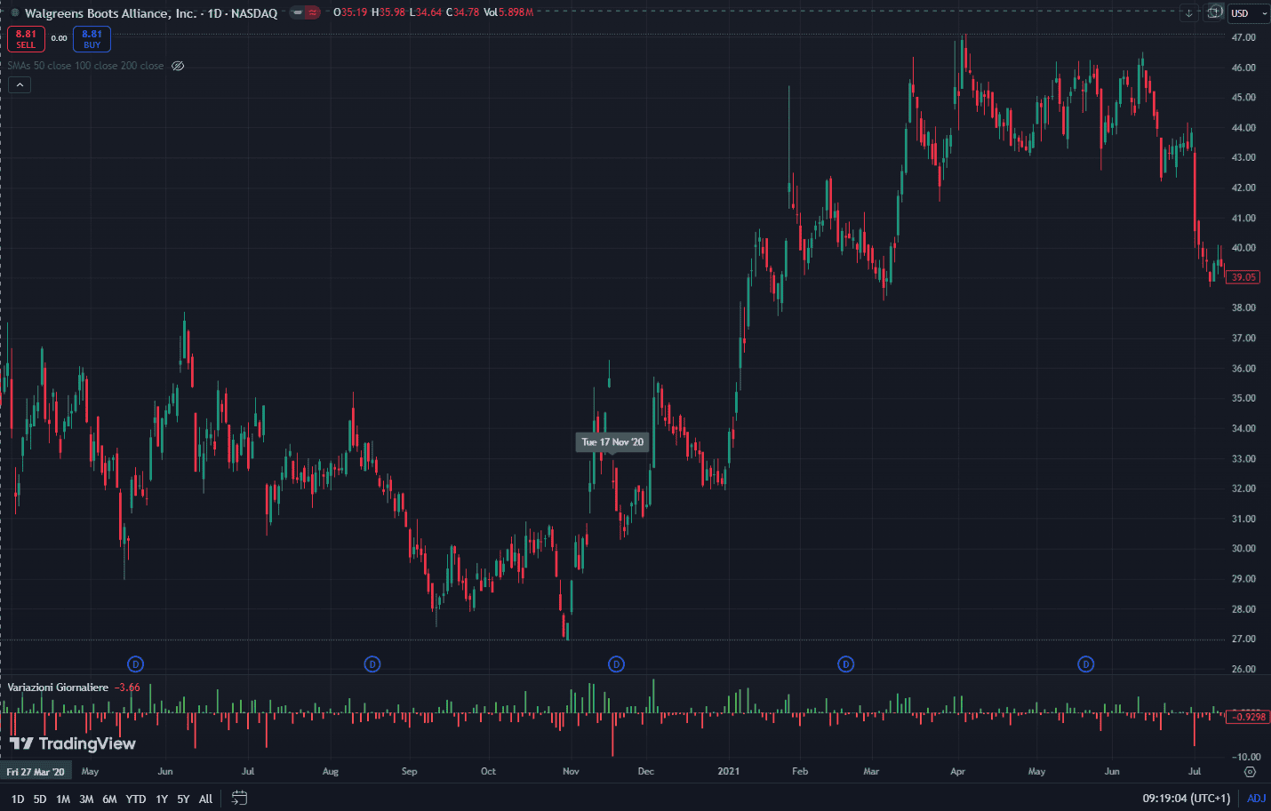Image resolution: width=1271 pixels, height=811 pixels.
Task: Click the Variazioni Giornaliere indicator title
Action: click(x=58, y=688)
